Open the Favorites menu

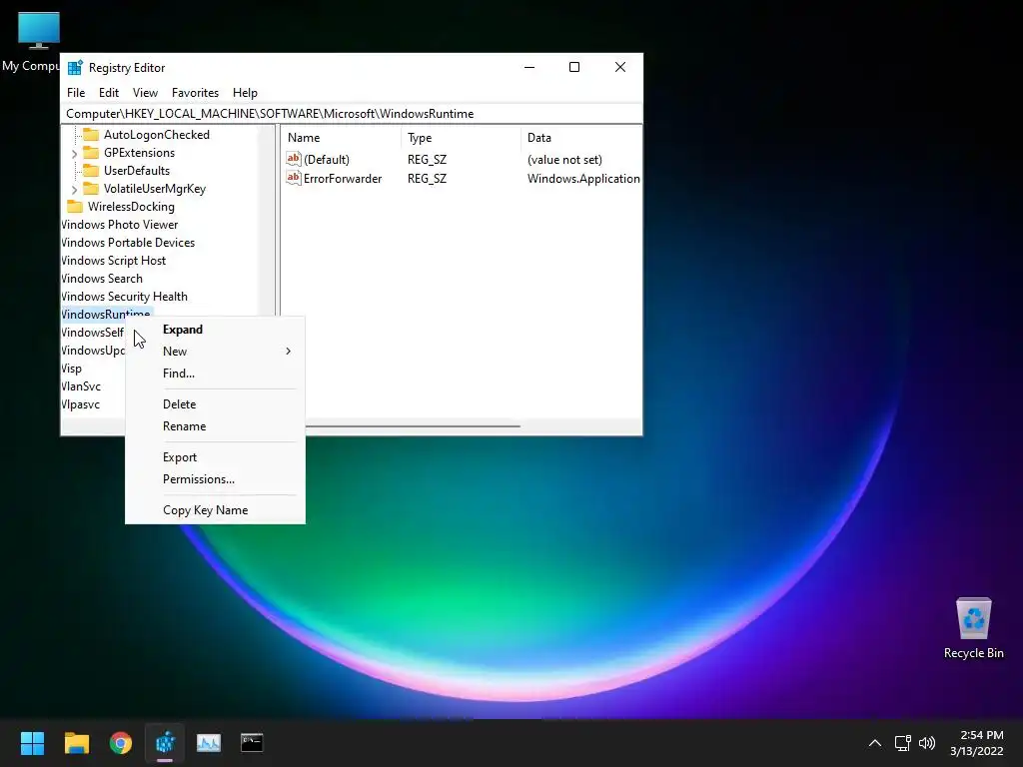[195, 93]
